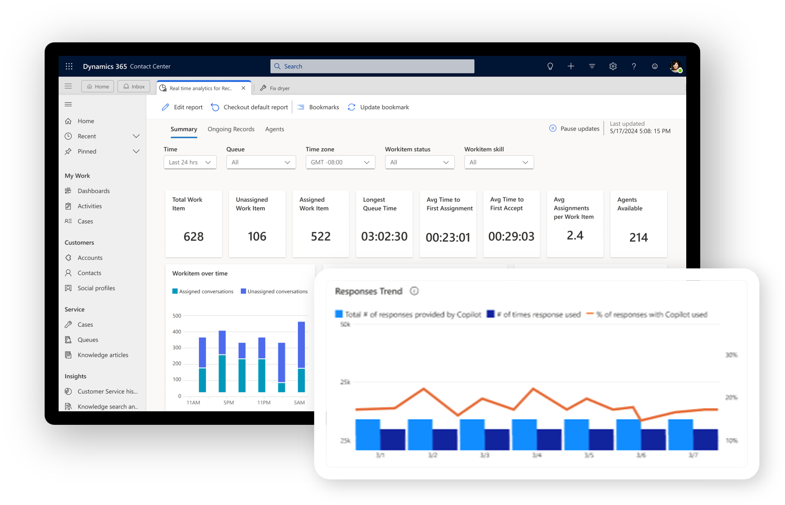785x505 pixels.
Task: Open the user profile avatar
Action: (675, 67)
